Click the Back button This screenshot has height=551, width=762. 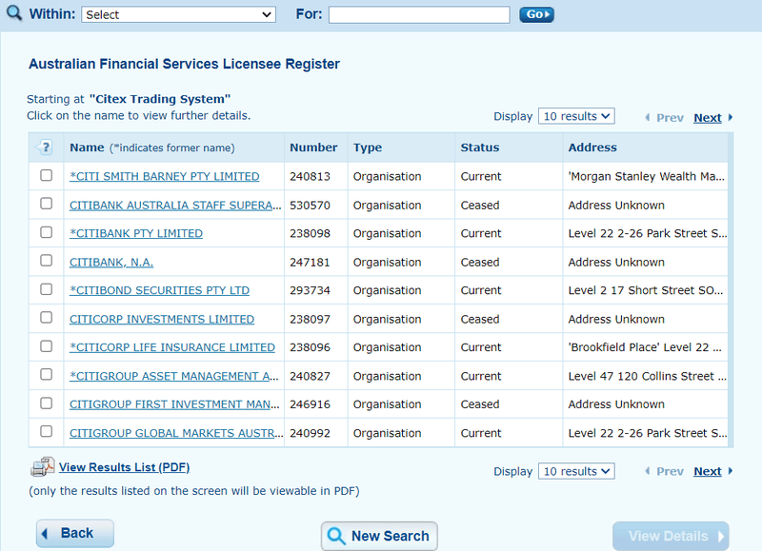pyautogui.click(x=75, y=533)
